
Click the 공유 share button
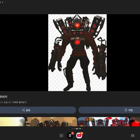(38, 110)
